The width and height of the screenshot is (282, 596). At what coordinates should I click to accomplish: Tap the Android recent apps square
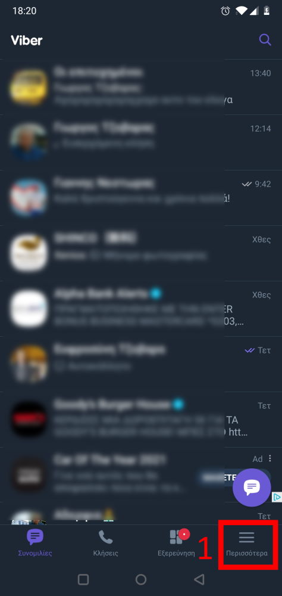(83, 579)
